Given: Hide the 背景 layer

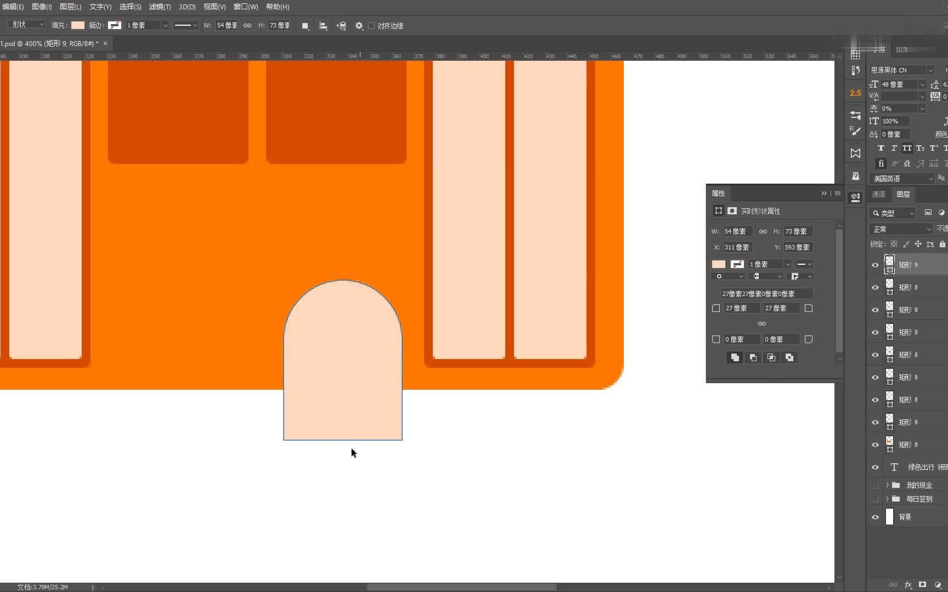Looking at the screenshot, I should [875, 517].
